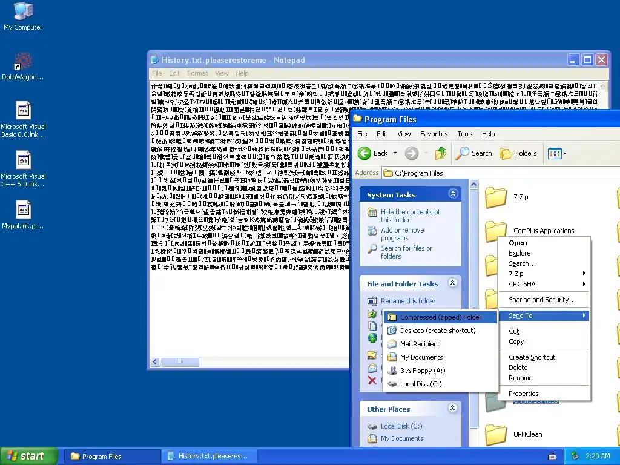Screen dimensions: 620x465
Task: Open the Search pane in the explorer toolbar
Action: pos(473,153)
